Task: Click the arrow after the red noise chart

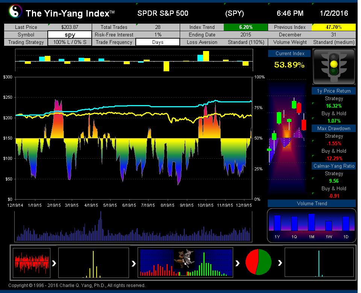Action: coord(54,263)
